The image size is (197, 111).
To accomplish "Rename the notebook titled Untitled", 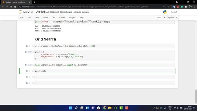I will coord(40,12).
